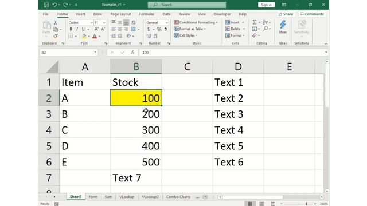
Task: Click AutoSum sigma icon
Action: coord(255,22)
